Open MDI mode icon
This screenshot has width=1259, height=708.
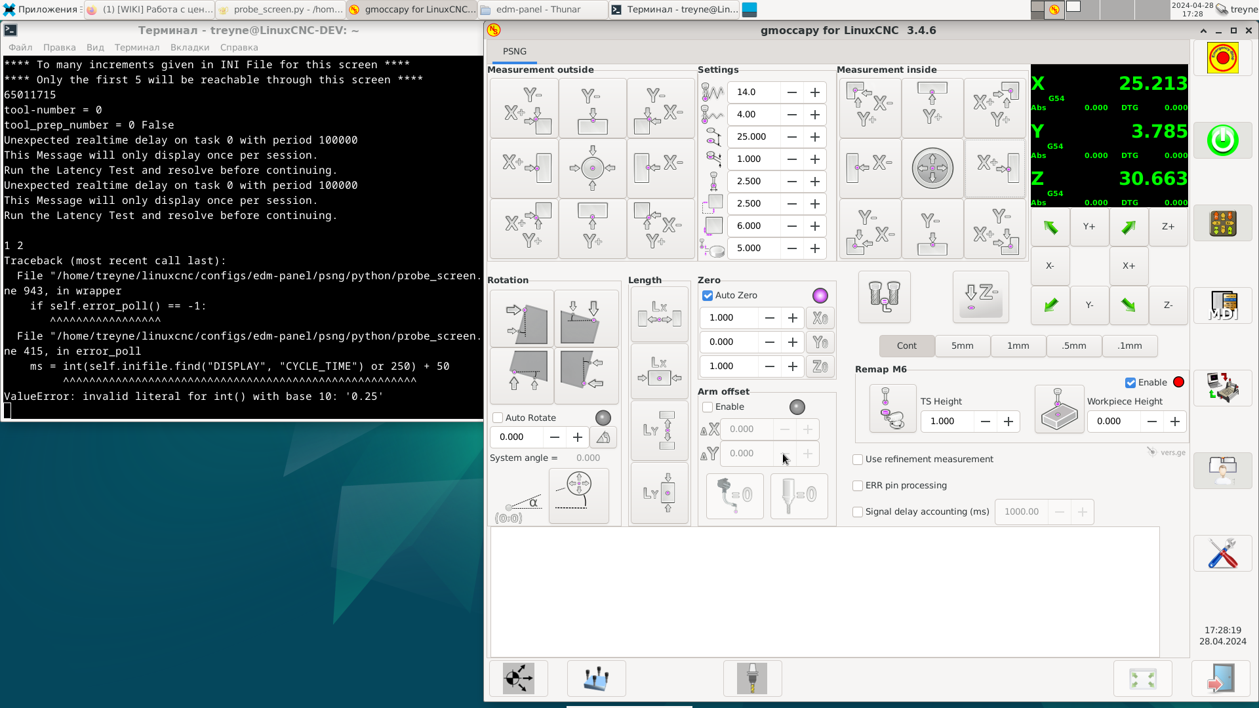pos(1222,306)
